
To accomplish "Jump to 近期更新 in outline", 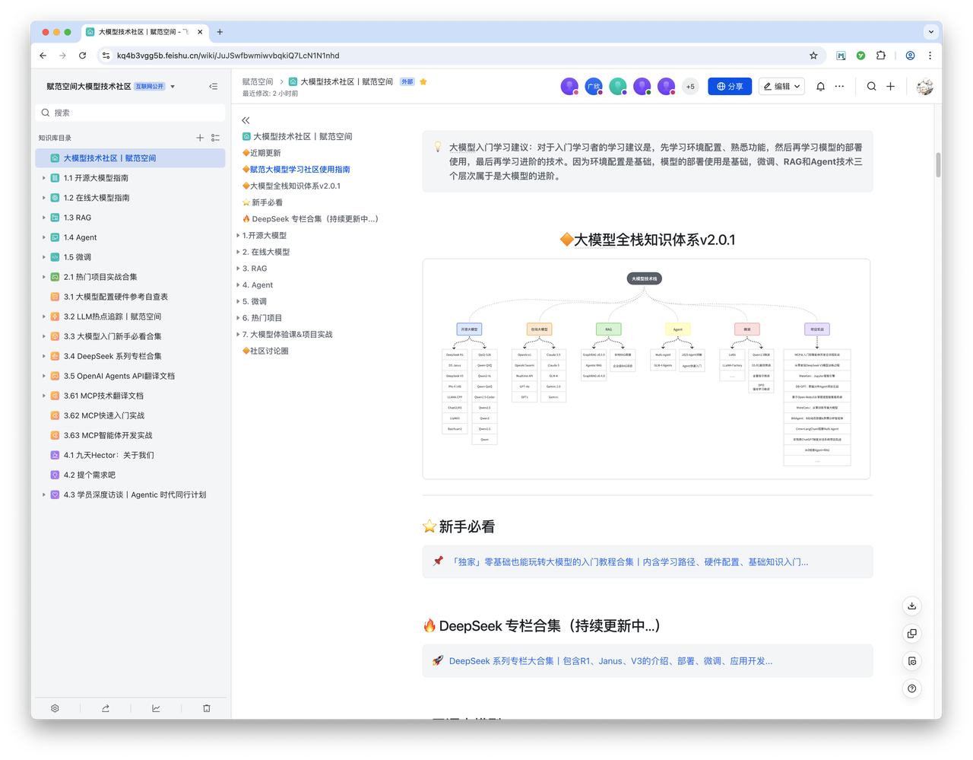I will click(261, 153).
